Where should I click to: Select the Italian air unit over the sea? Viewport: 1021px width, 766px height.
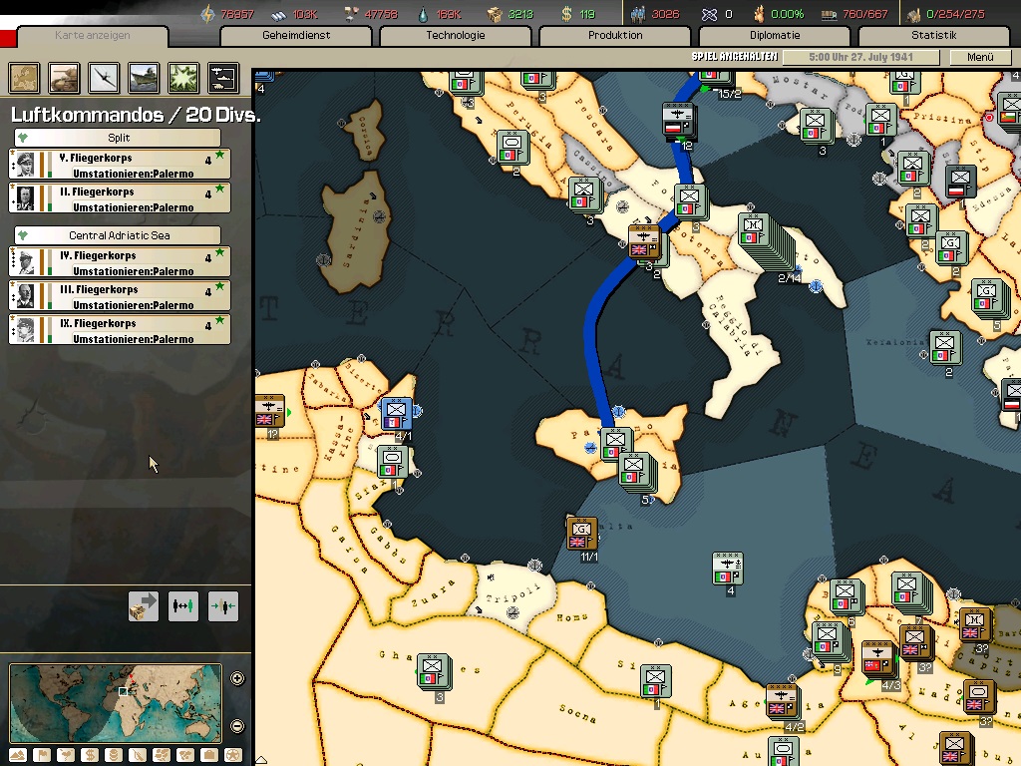(728, 568)
